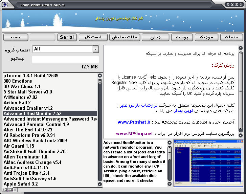The width and height of the screenshot is (246, 194).
Task: Click the پروشات پارس مهر company link
Action: pos(138,105)
